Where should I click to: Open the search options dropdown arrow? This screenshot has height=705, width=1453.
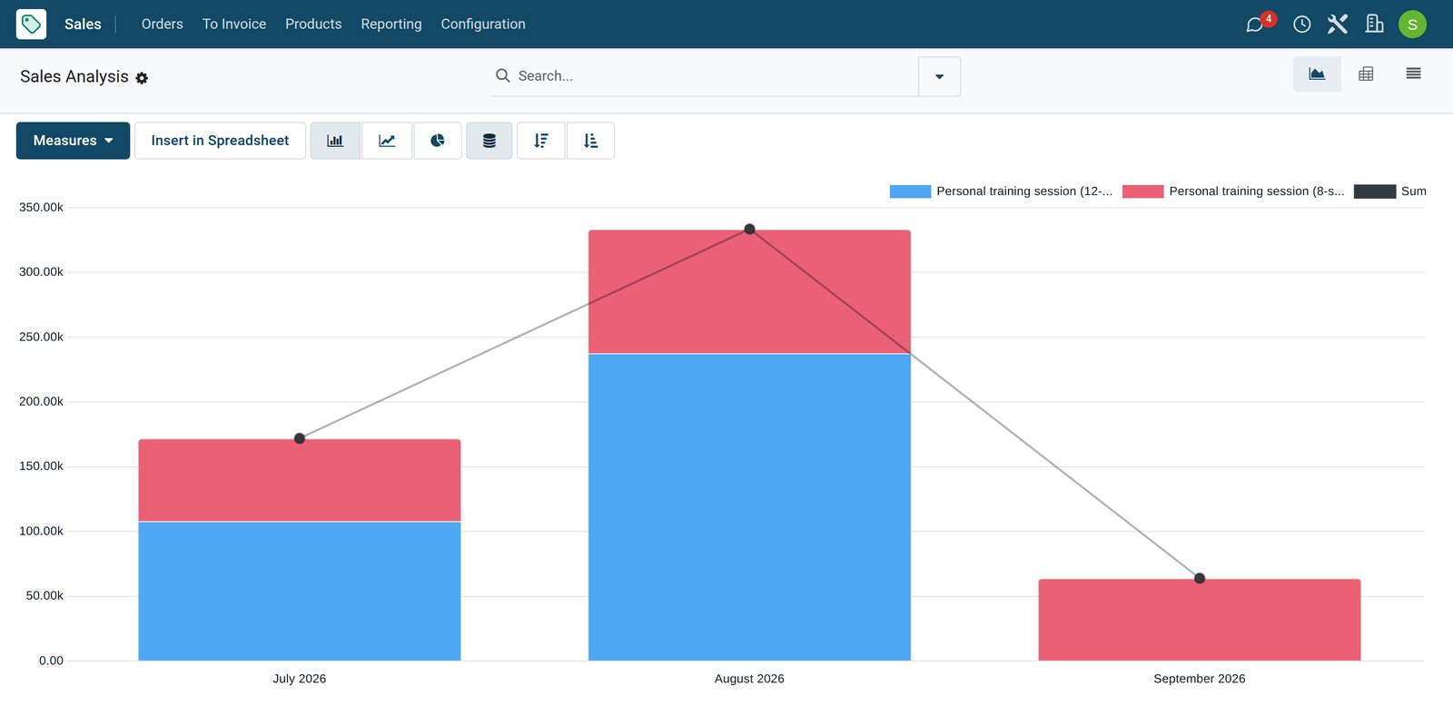939,76
